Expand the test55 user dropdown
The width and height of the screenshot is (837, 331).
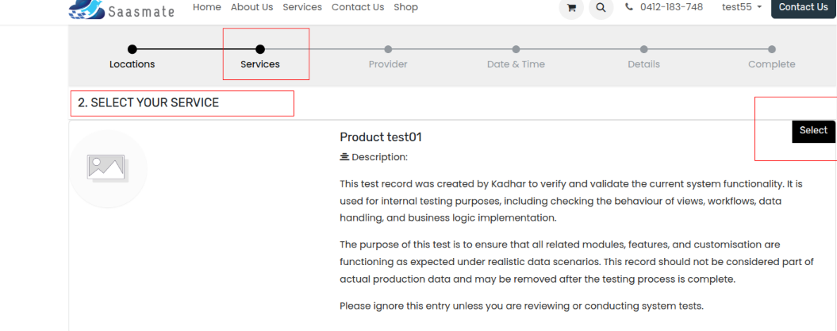point(742,7)
